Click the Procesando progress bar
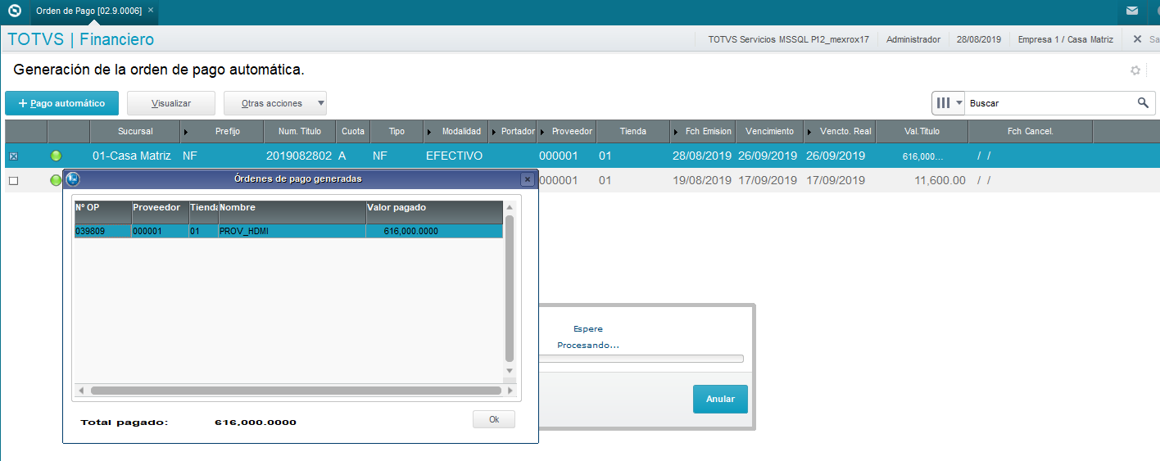The width and height of the screenshot is (1160, 461). (x=641, y=358)
